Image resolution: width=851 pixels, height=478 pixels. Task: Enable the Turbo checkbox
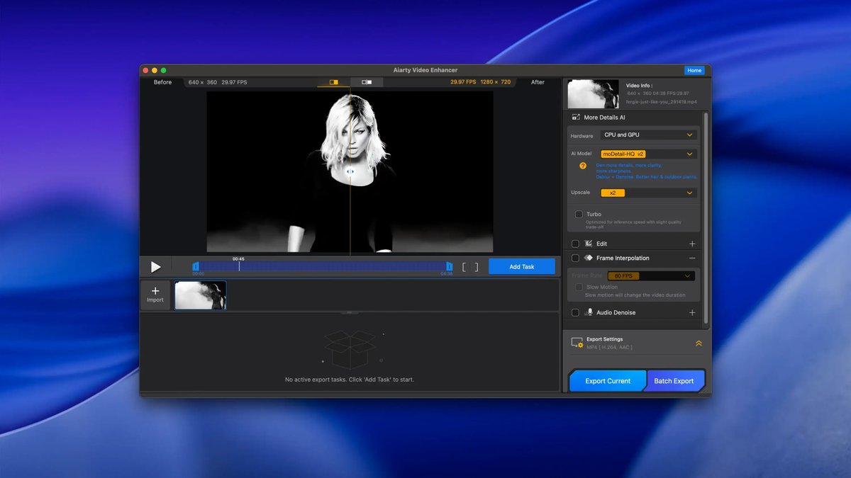click(579, 214)
